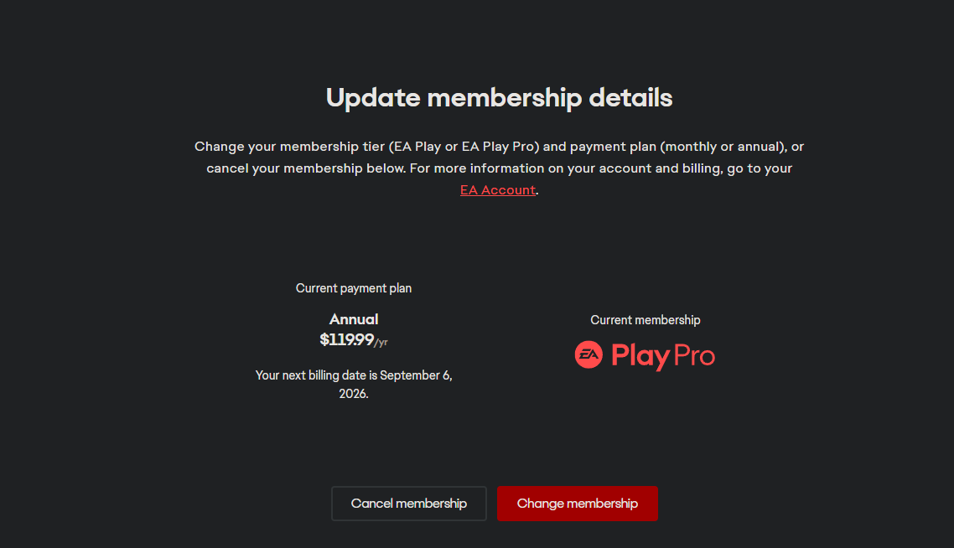Click the cancel your membership below sentence
This screenshot has height=548, width=954.
pyautogui.click(x=305, y=168)
